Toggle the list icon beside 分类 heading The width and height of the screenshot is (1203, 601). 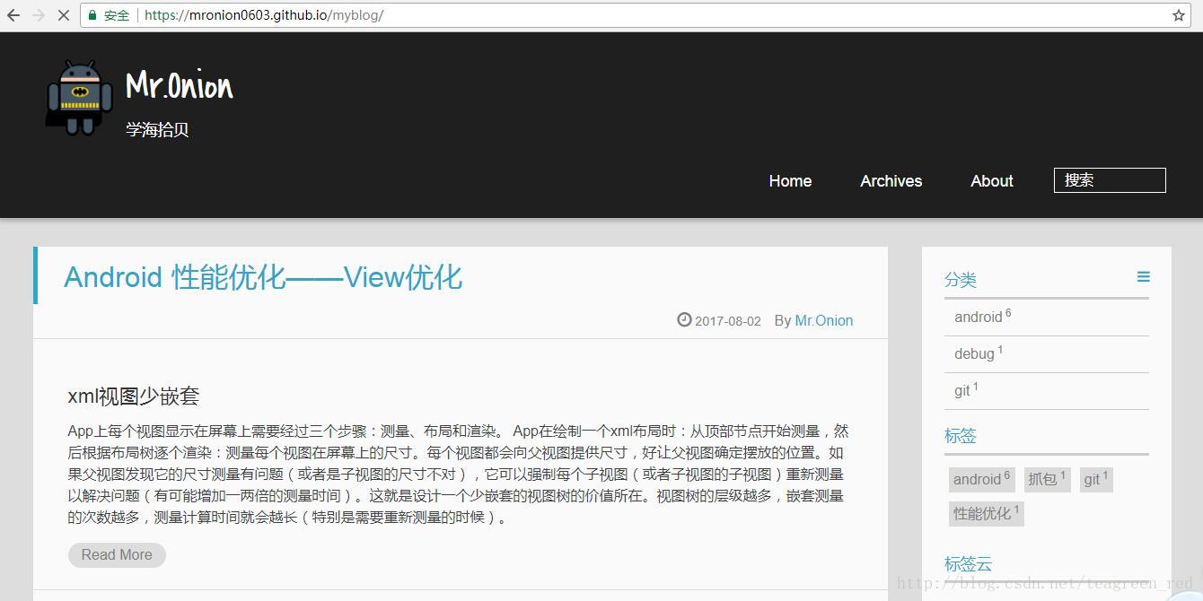click(x=1143, y=277)
